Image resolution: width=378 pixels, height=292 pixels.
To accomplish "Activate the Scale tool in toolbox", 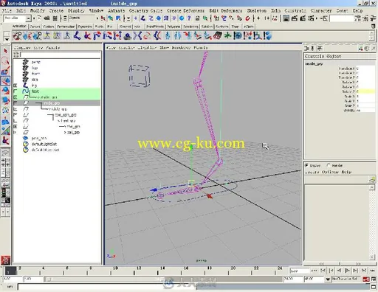I will point(5,100).
